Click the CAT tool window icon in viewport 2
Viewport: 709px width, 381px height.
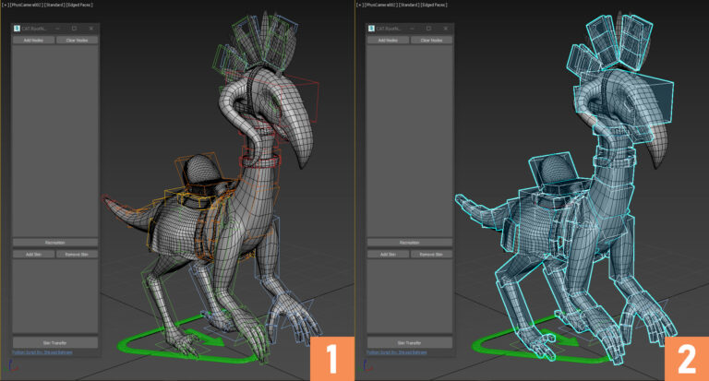(x=371, y=29)
